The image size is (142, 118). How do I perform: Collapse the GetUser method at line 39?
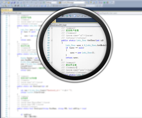pos(52,41)
